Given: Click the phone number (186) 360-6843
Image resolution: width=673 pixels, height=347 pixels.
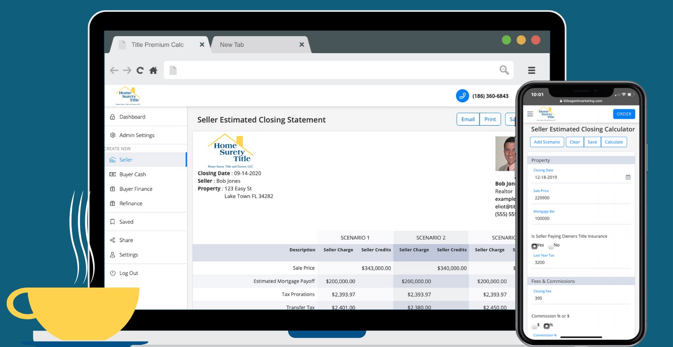Looking at the screenshot, I should 490,96.
